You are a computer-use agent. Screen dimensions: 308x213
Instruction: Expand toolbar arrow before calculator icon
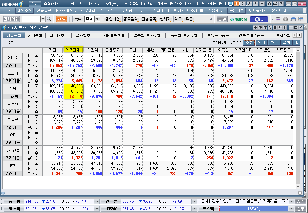(272, 19)
